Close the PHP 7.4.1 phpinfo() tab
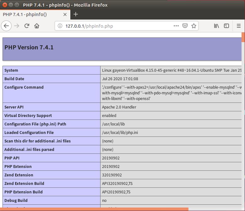The width and height of the screenshot is (245, 211). click(x=65, y=14)
